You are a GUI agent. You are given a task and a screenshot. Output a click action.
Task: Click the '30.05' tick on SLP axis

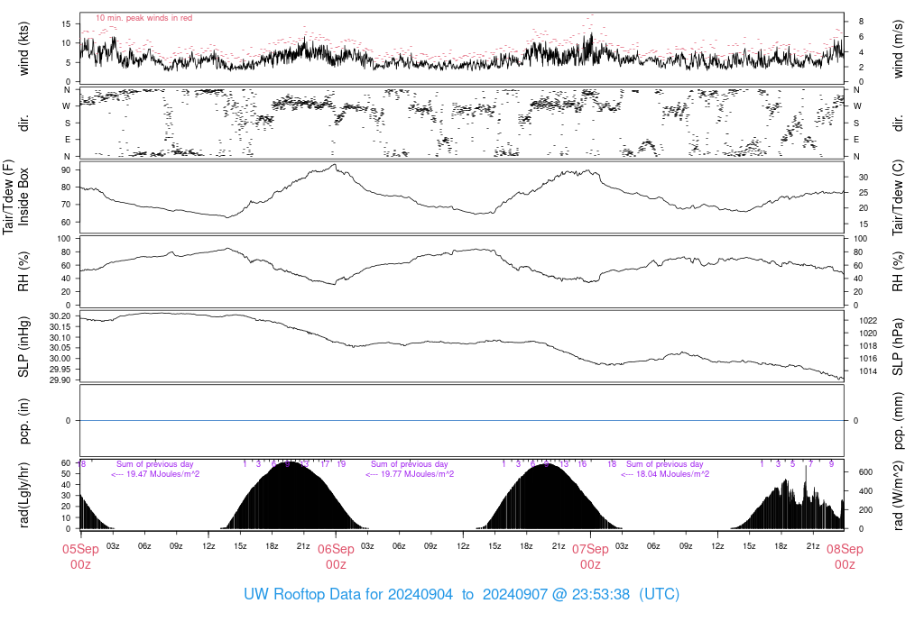coord(60,348)
